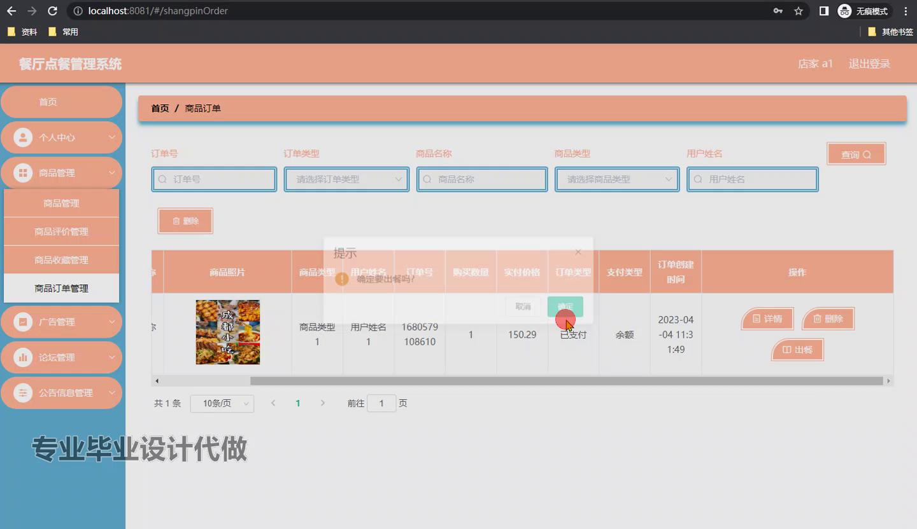Click the 150.29 price cell
The height and width of the screenshot is (529, 917).
click(x=522, y=334)
